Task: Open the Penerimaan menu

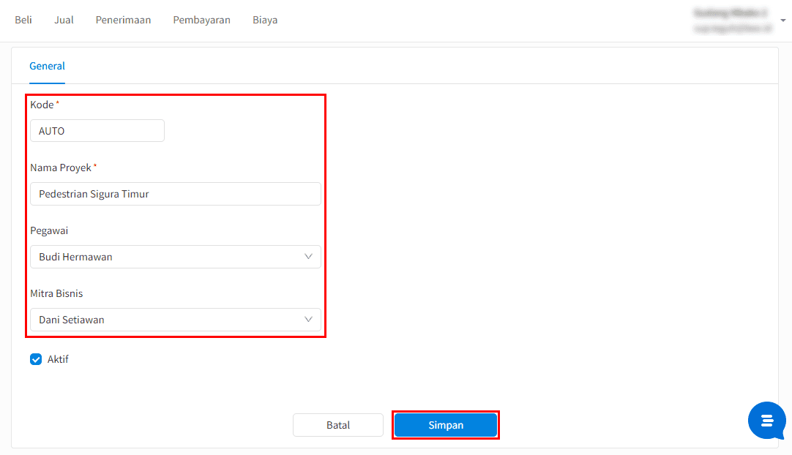Action: (x=123, y=20)
